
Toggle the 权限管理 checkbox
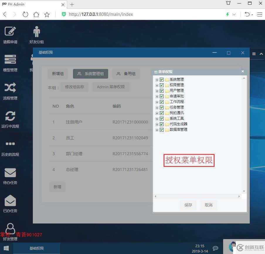(162, 85)
